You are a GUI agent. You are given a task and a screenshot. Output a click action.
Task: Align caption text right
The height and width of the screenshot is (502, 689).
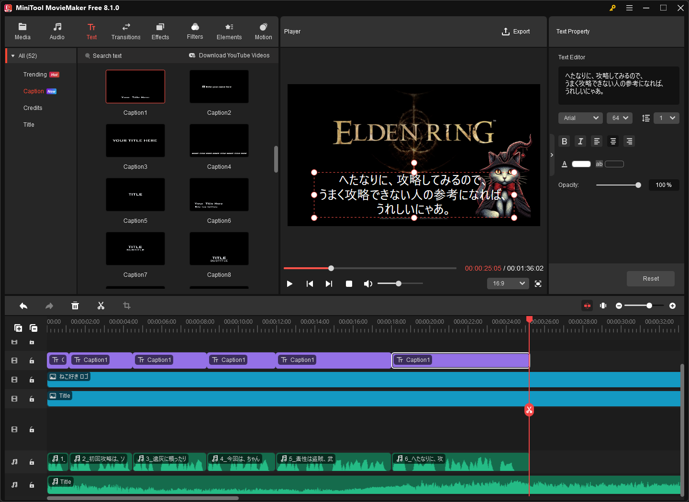point(630,142)
